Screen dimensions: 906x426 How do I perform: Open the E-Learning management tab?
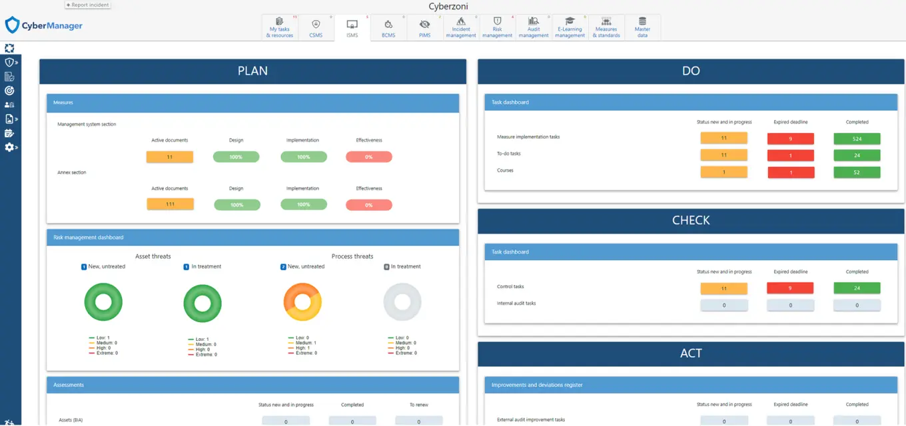(570, 28)
